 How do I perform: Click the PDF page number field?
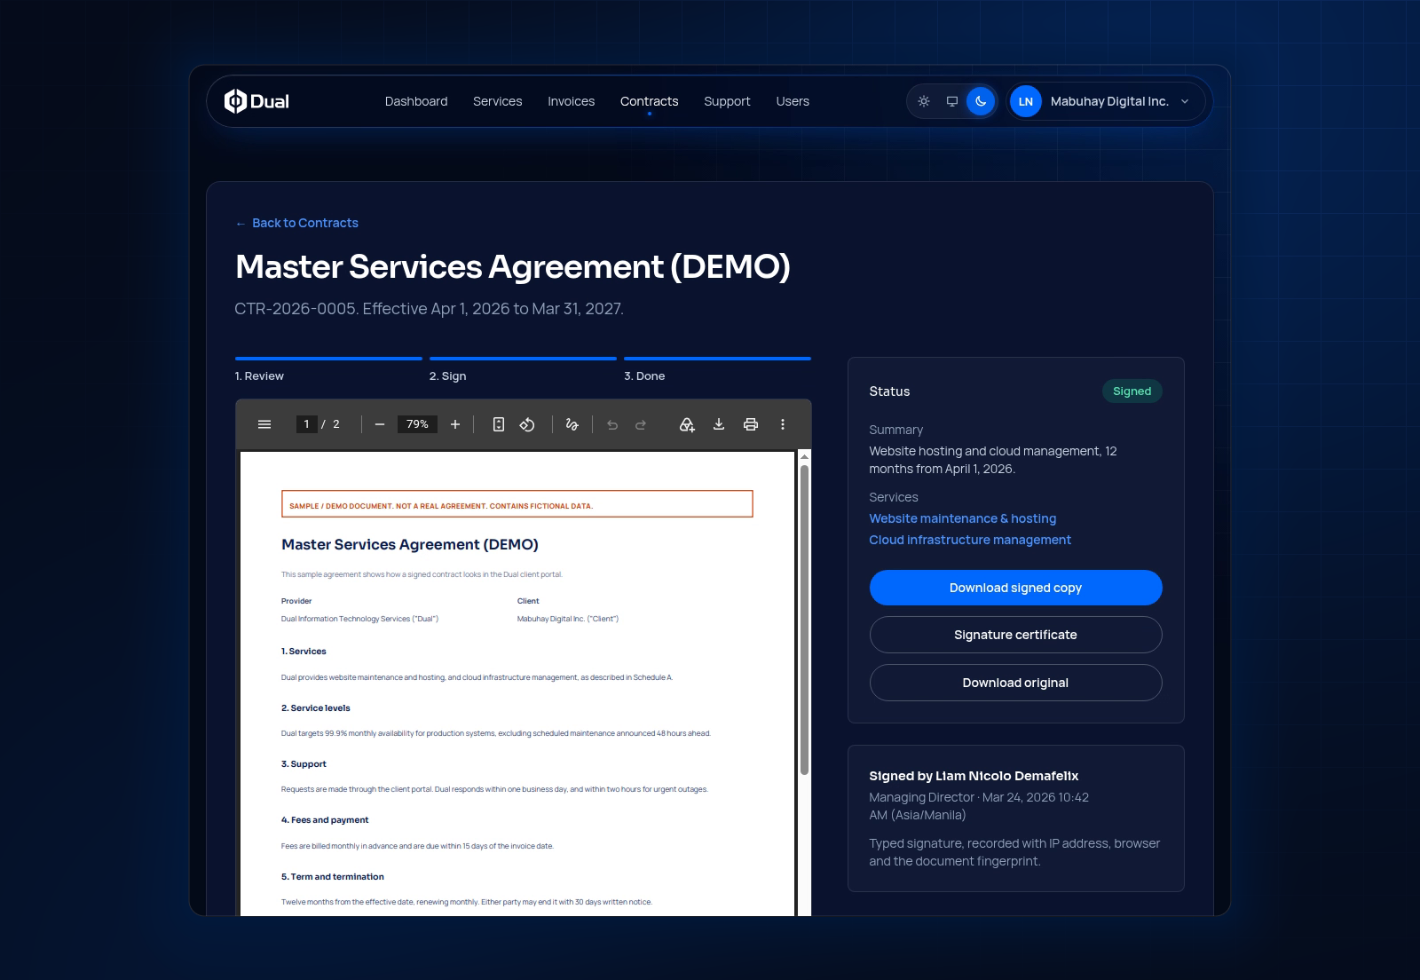tap(307, 424)
